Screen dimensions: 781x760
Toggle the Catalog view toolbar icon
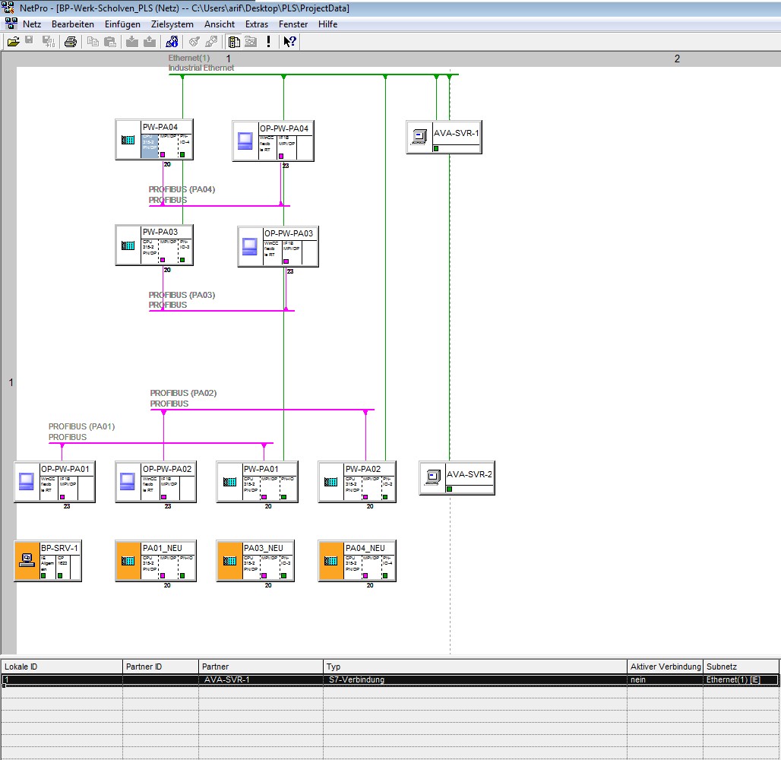[233, 42]
